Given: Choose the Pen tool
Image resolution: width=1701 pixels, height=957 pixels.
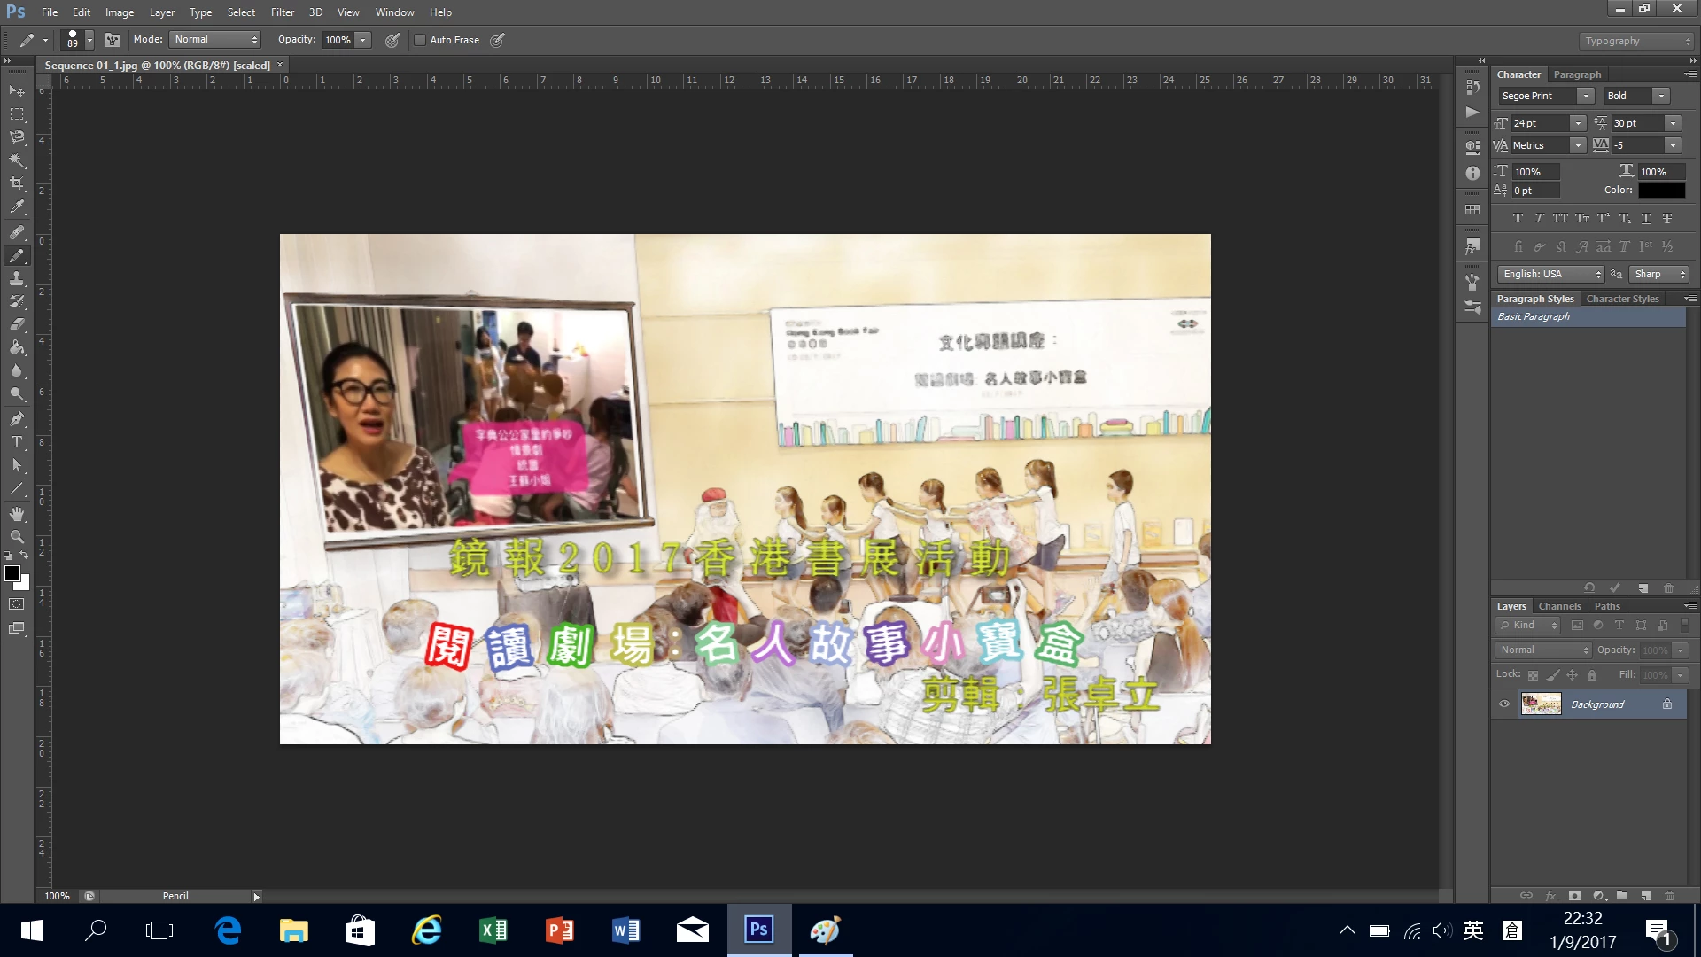Looking at the screenshot, I should tap(17, 419).
